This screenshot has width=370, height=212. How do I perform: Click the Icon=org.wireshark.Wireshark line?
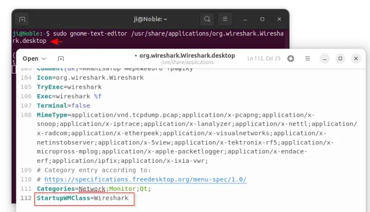coord(90,78)
